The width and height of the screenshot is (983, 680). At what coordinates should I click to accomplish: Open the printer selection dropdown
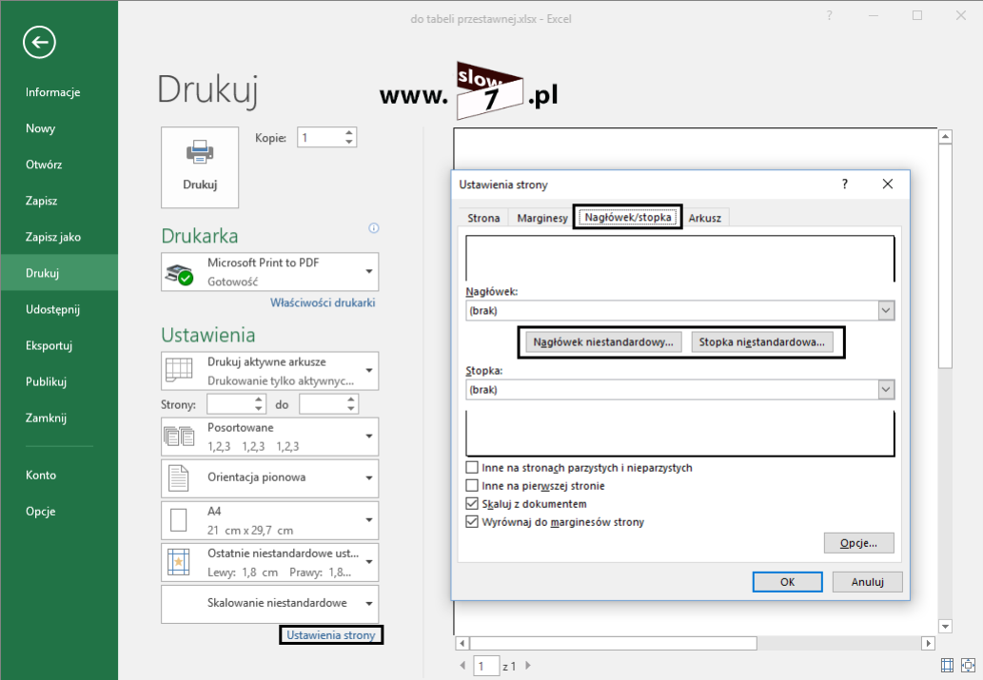tap(369, 272)
